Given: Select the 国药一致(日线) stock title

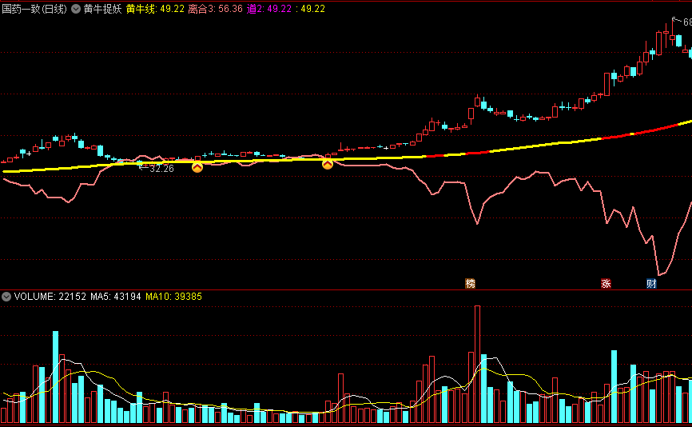Looking at the screenshot, I should 34,9.
